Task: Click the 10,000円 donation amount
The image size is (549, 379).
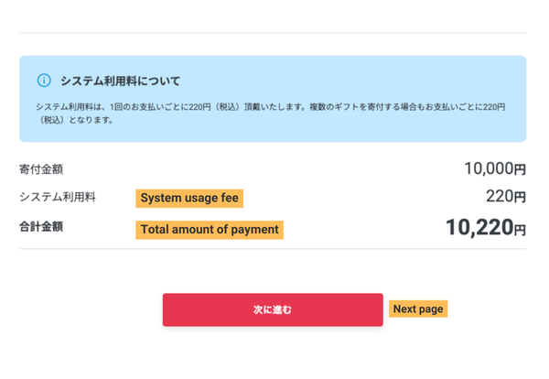Action: coord(488,169)
